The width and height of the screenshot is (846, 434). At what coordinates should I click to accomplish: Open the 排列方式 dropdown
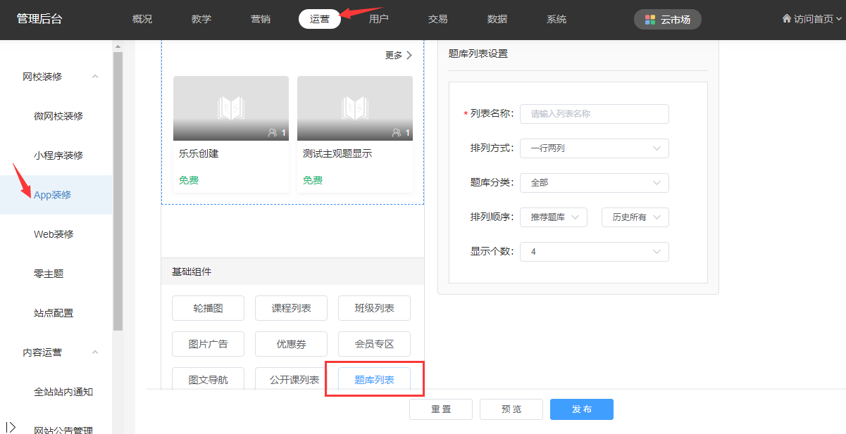coord(594,148)
